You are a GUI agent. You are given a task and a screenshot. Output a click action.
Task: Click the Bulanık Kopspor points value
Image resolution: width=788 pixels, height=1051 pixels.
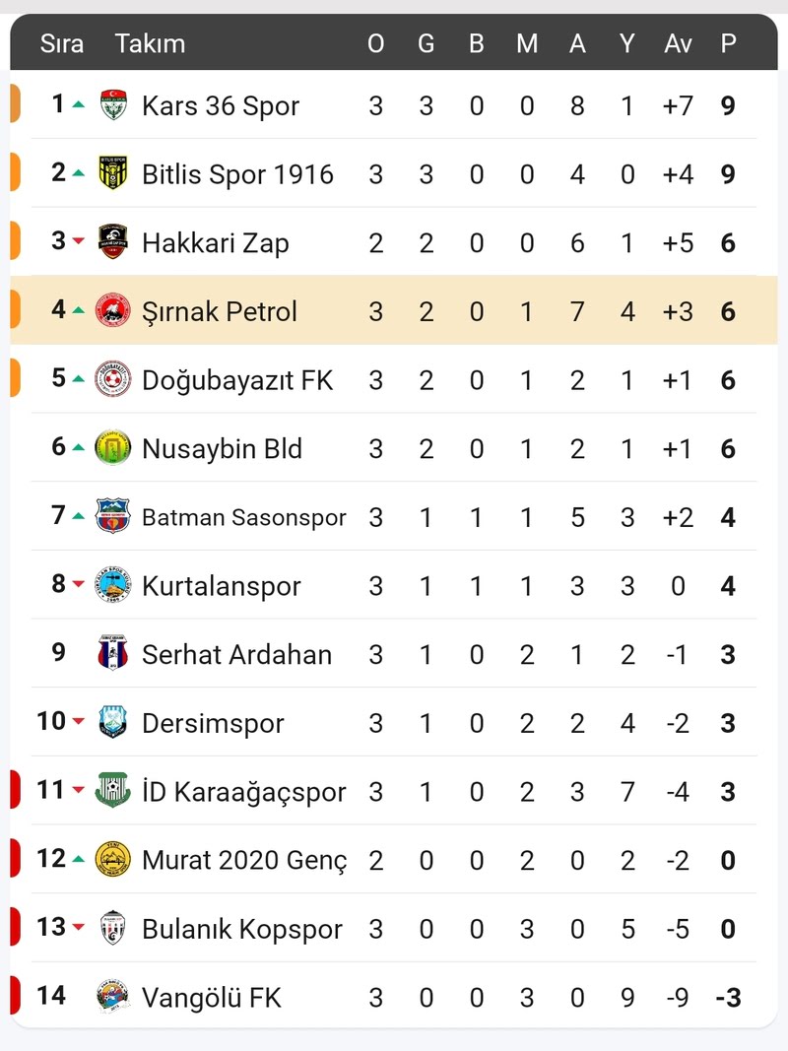click(728, 929)
